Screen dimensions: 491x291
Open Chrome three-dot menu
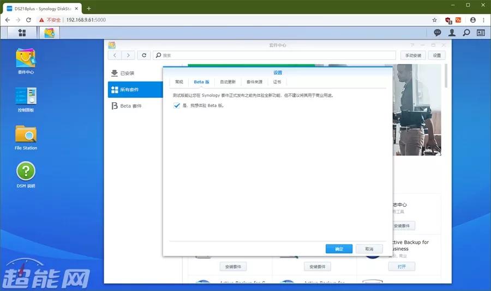click(x=483, y=20)
